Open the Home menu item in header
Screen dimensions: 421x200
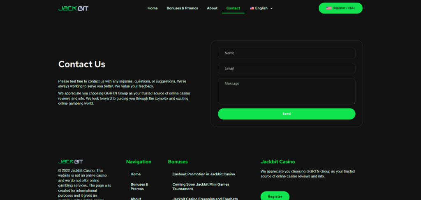pyautogui.click(x=153, y=8)
